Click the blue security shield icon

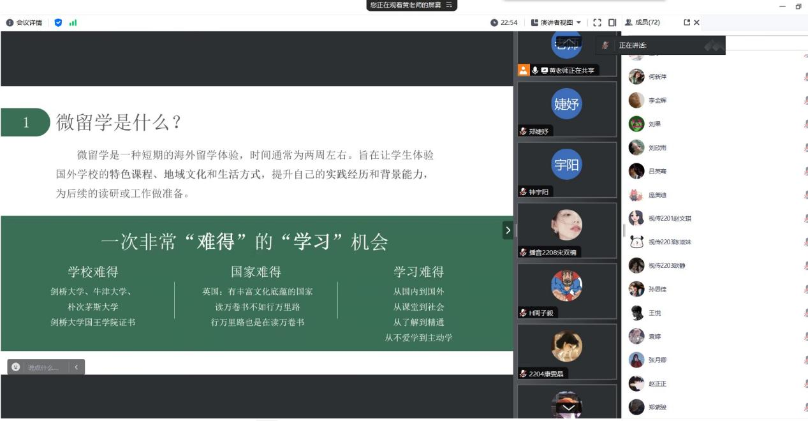coord(59,23)
